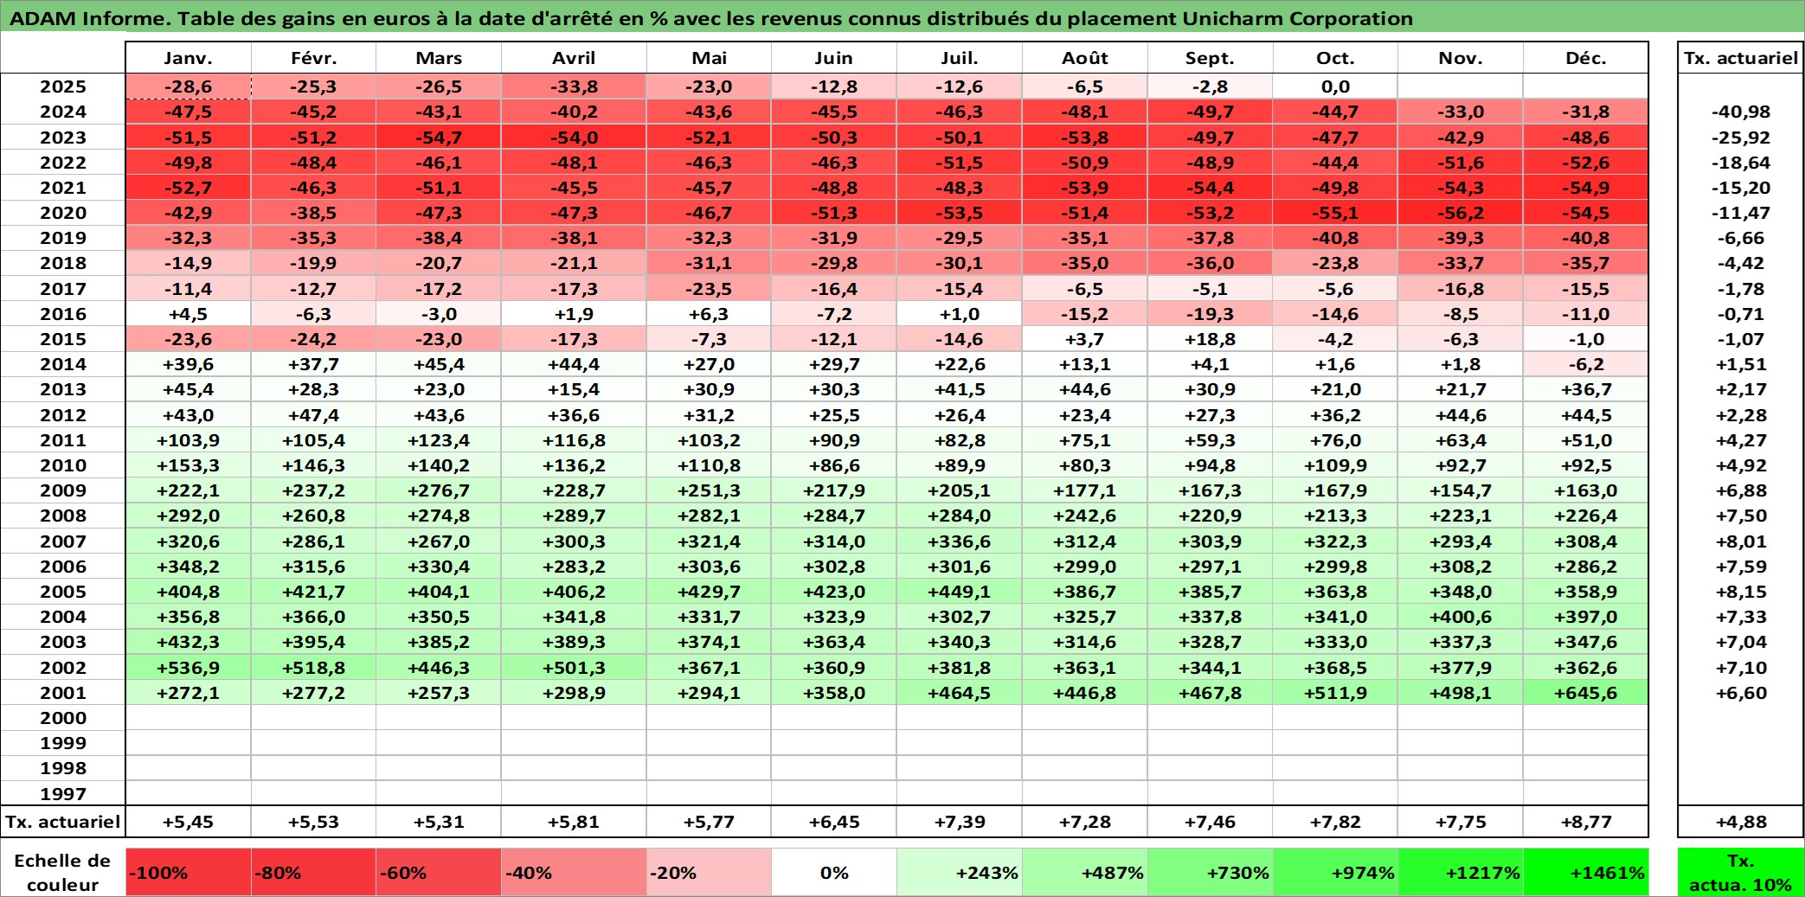Select the empty Nov. 2025 cell

pos(1461,86)
